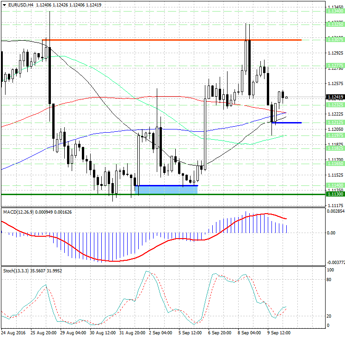Viewport: 345px width, 338px height.
Task: Click the 24 Aug 2016 date label
Action: coord(13,332)
